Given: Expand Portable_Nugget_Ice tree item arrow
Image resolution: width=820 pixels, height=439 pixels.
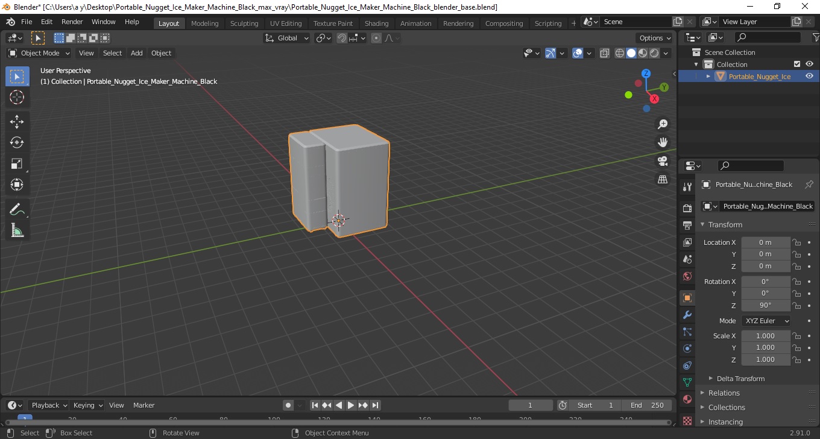Looking at the screenshot, I should click(708, 76).
